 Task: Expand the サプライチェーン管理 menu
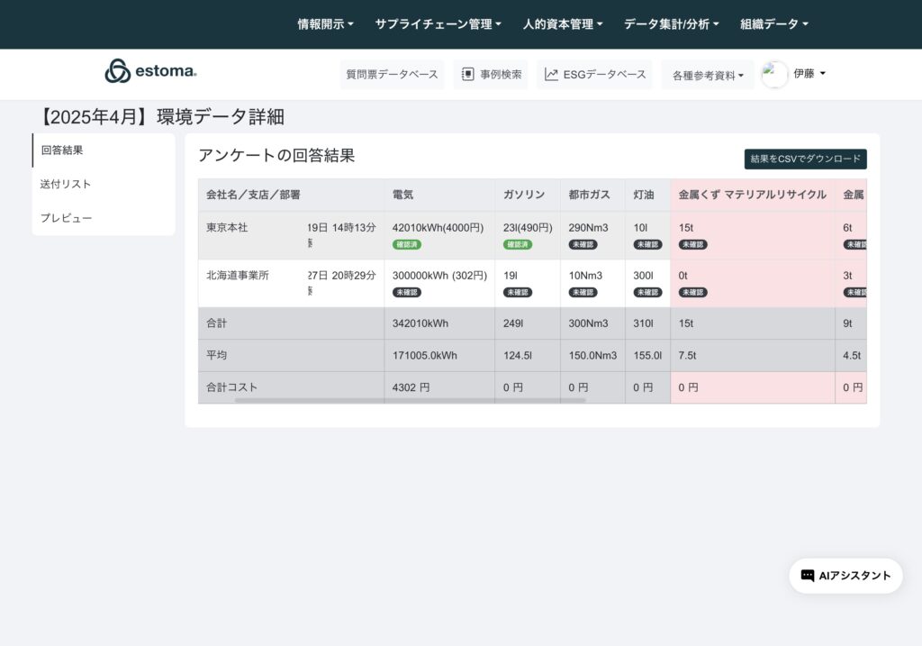click(438, 24)
